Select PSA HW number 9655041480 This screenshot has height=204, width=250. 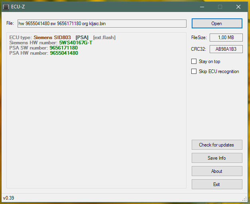[x=64, y=53]
